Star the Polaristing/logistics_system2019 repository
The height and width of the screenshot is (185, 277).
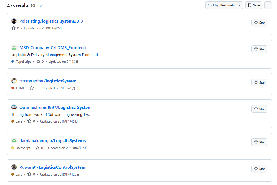(x=259, y=23)
